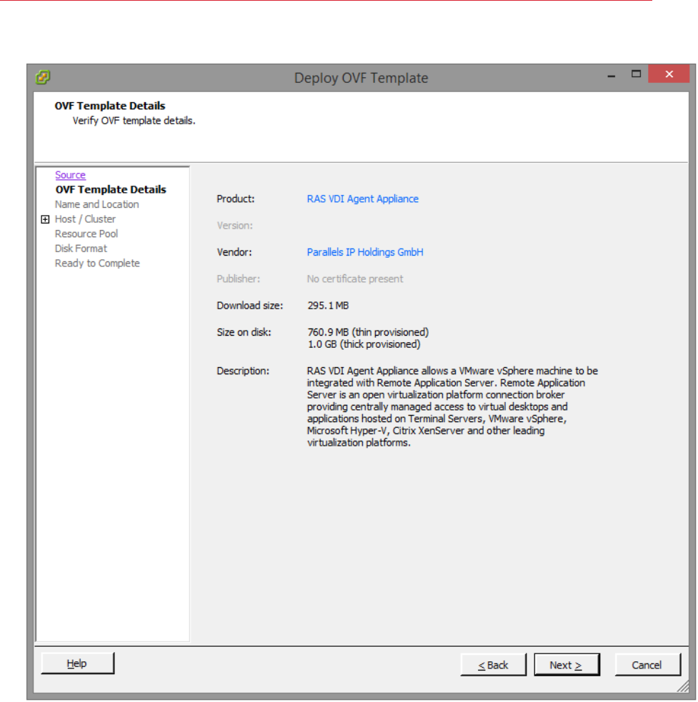Click the Deploy OVF Template window title
698x702 pixels.
pyautogui.click(x=361, y=78)
